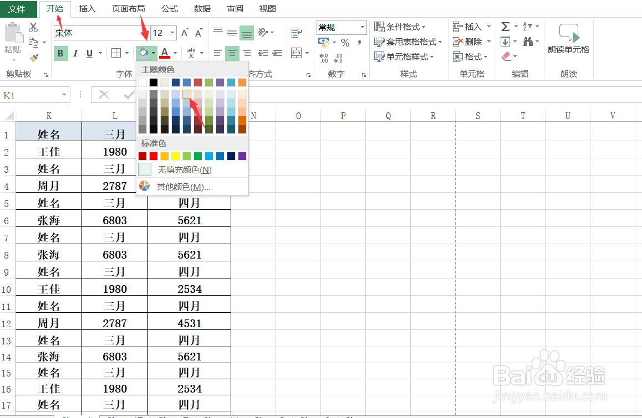The height and width of the screenshot is (418, 642).
Task: Click the Sort and Filter A-Z icon
Action: (527, 27)
